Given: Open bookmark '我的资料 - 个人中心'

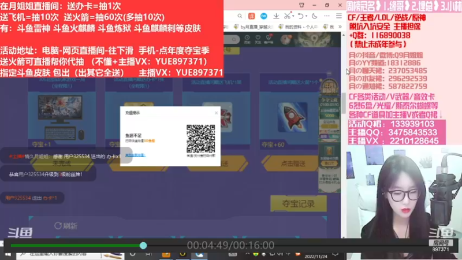Looking at the screenshot, I should (298, 27).
